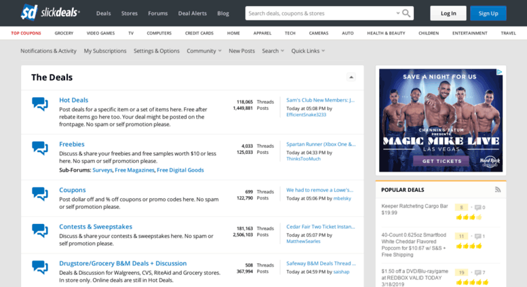View New Posts

click(x=241, y=51)
